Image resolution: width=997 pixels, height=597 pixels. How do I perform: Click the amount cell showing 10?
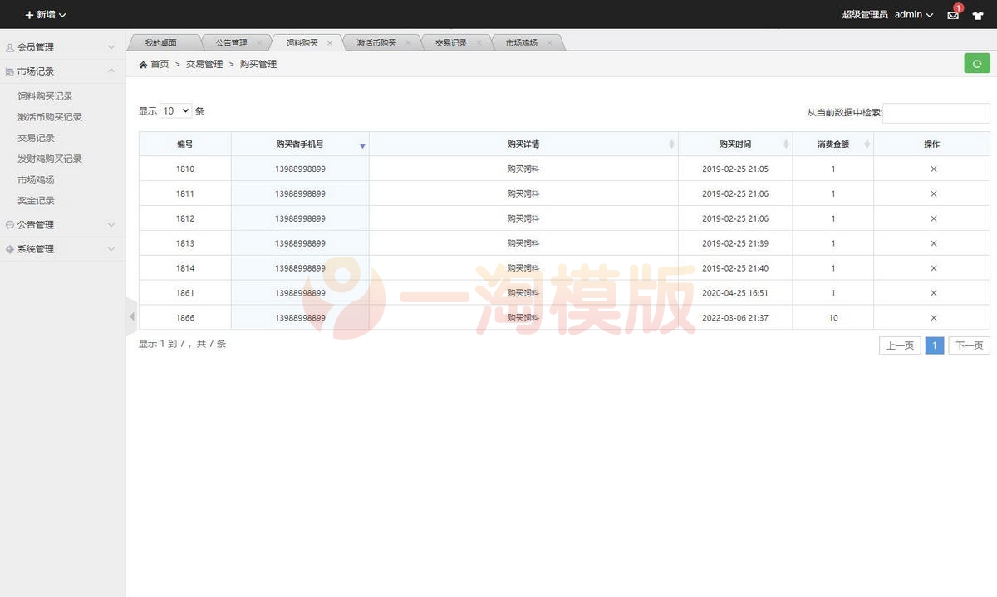(833, 318)
